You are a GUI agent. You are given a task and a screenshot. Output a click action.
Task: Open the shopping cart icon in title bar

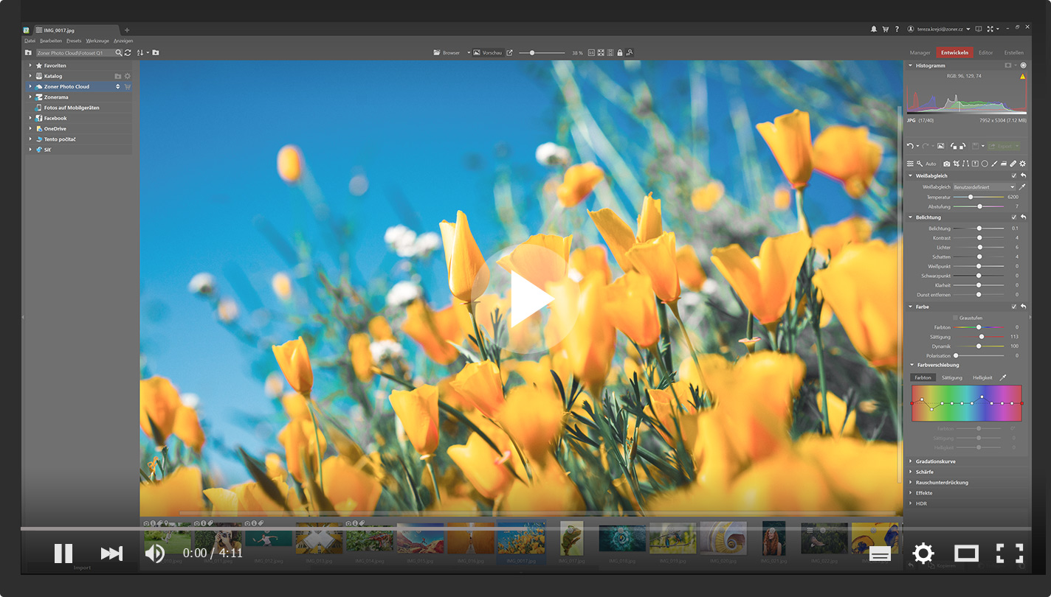(885, 29)
